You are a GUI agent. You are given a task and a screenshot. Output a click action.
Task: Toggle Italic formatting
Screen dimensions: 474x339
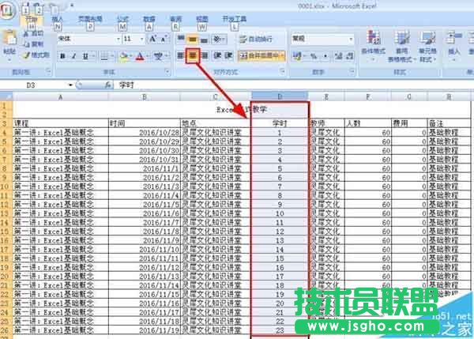(x=73, y=56)
